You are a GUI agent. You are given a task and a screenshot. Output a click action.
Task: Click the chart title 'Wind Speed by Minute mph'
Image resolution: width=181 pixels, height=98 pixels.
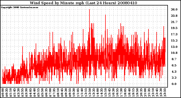pos(57,3)
